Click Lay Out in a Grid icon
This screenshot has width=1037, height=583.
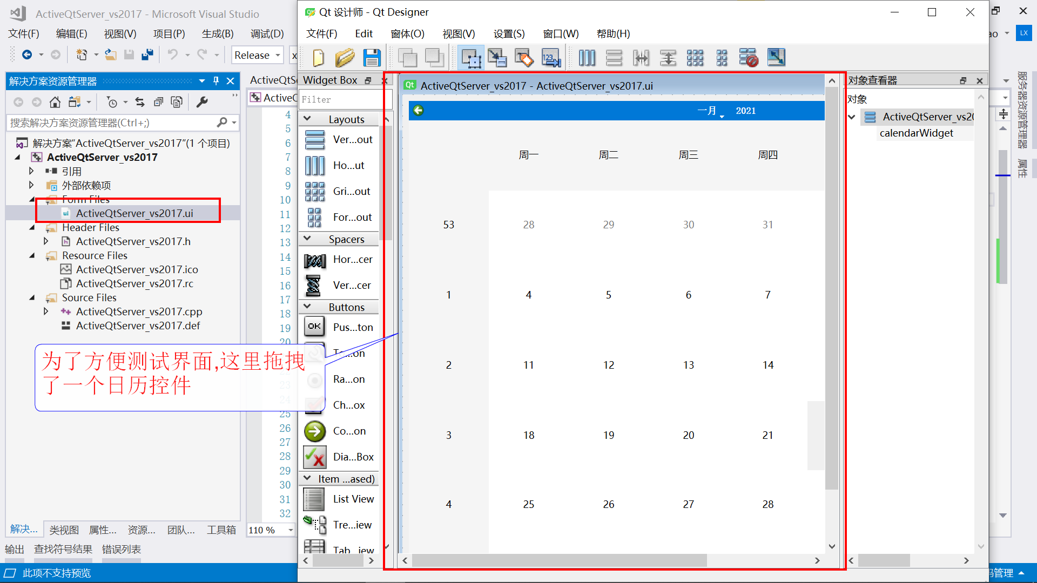(695, 58)
